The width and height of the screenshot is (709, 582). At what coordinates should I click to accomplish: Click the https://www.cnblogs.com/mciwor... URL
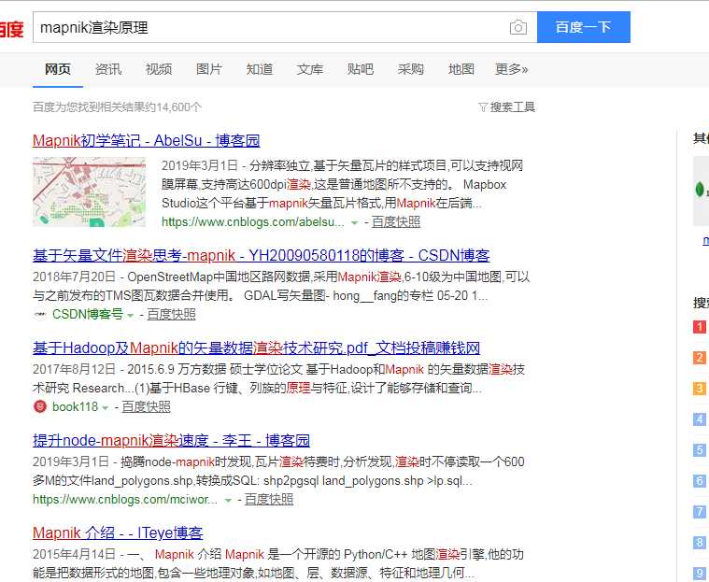(x=125, y=499)
